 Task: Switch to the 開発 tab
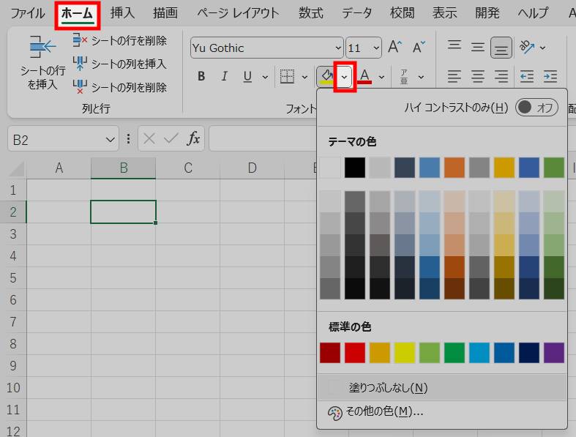(x=487, y=13)
